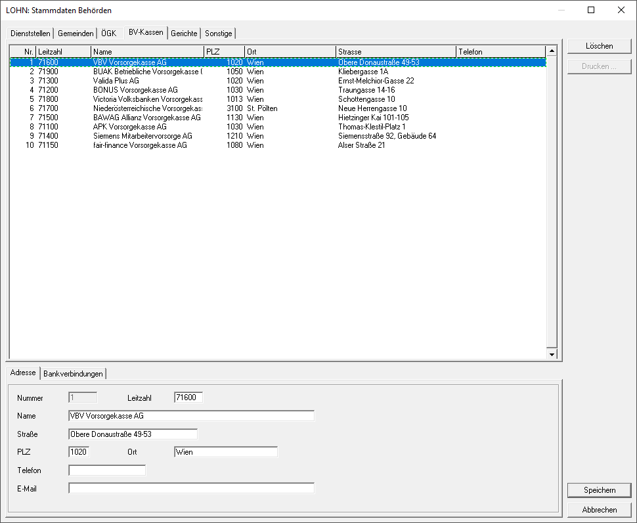This screenshot has width=637, height=523.
Task: Switch to the Gerichte tab
Action: click(184, 34)
